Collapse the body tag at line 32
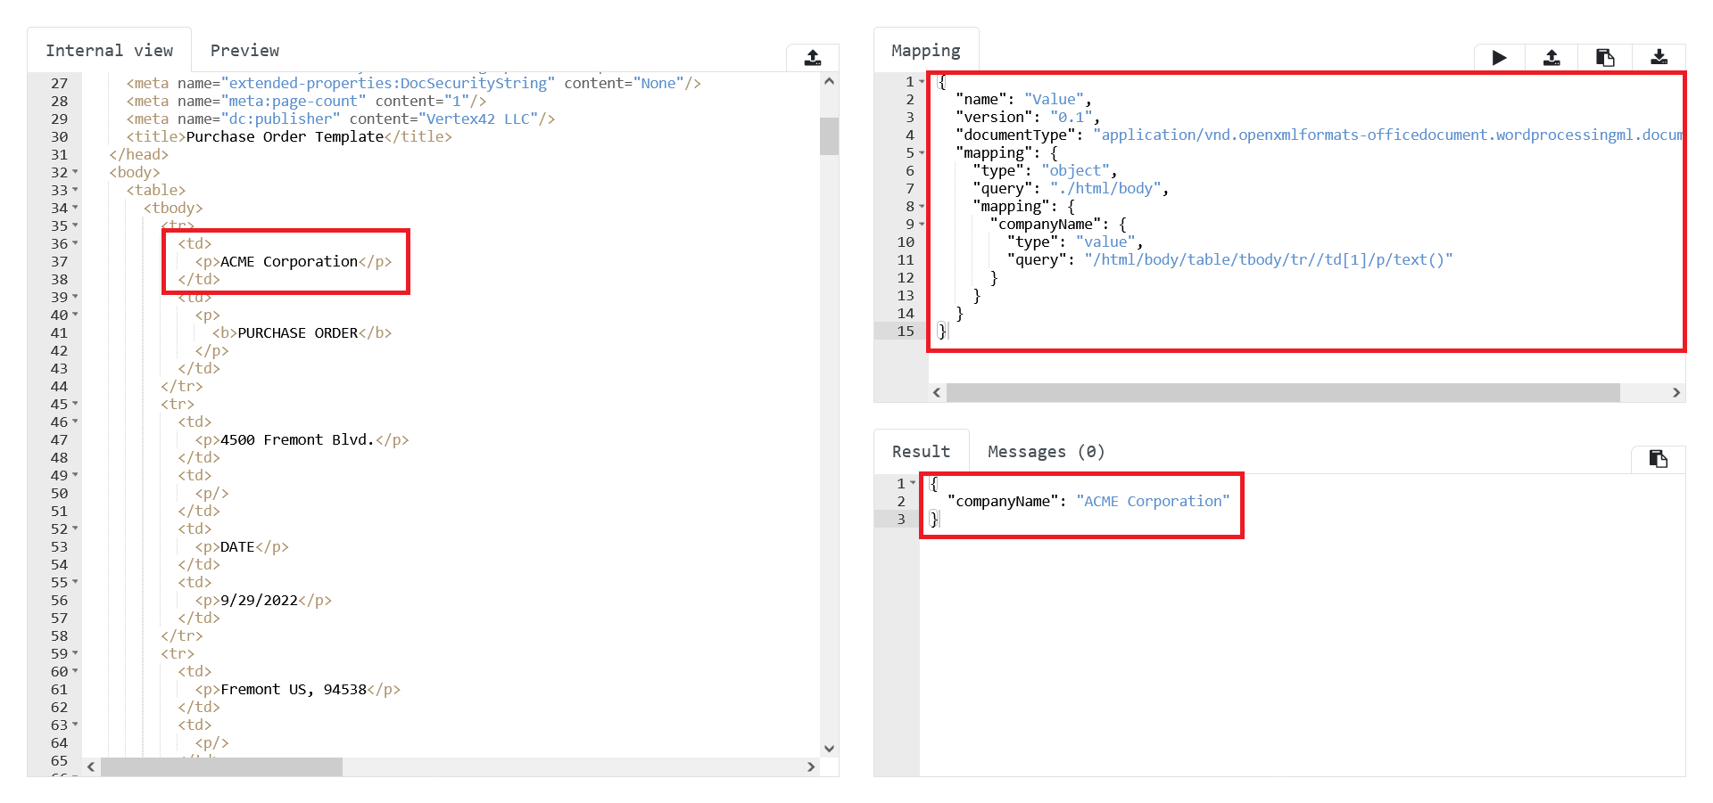Viewport: 1713px width, 803px height. (75, 172)
